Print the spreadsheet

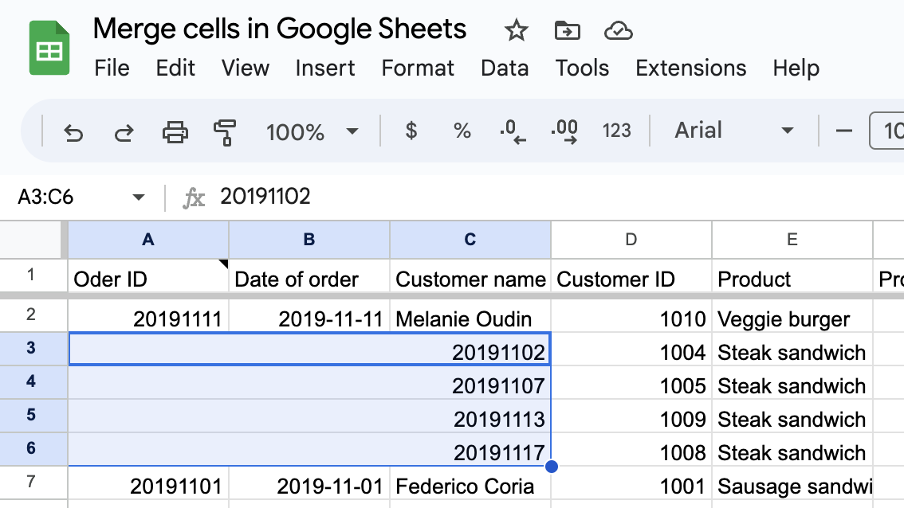tap(175, 132)
